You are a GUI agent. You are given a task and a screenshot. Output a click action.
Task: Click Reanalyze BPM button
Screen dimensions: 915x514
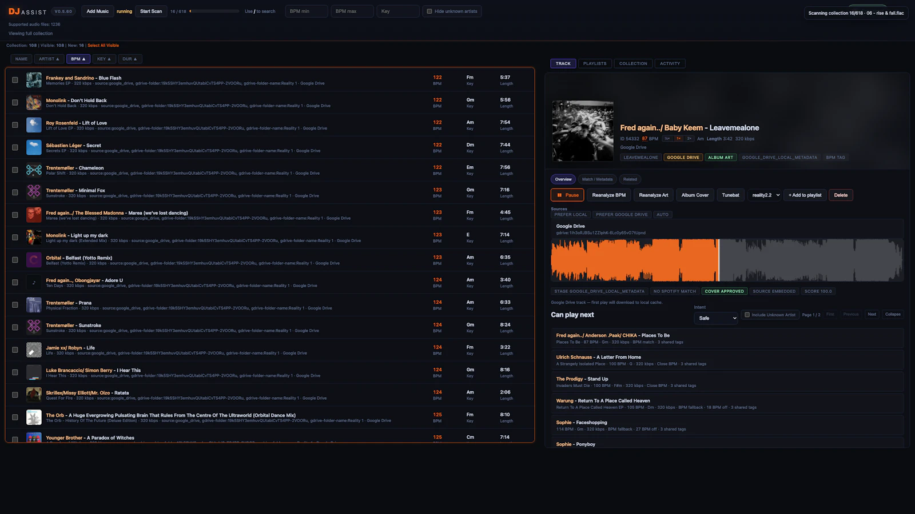pos(608,195)
